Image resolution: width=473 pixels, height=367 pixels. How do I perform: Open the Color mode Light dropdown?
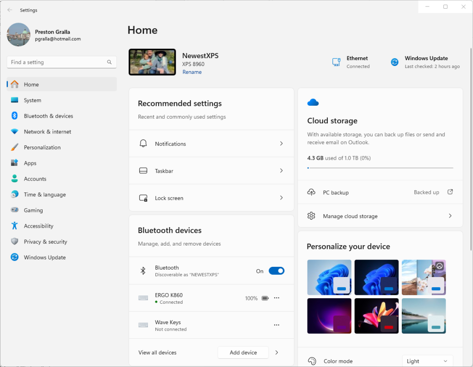[427, 361]
